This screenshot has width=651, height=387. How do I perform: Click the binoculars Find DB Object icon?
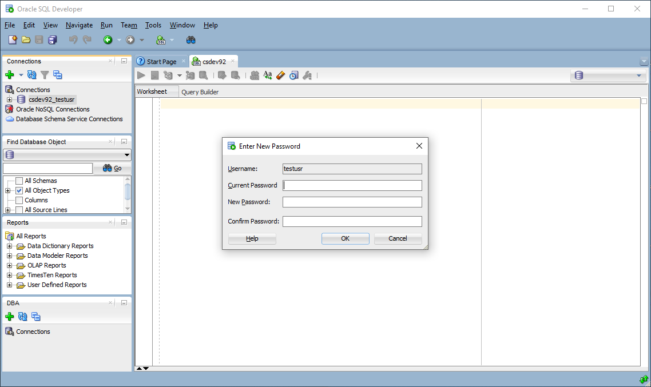tap(191, 40)
